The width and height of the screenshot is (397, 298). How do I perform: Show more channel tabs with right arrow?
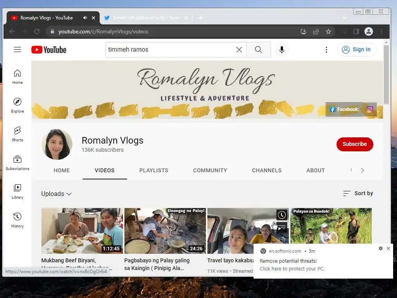click(x=362, y=170)
